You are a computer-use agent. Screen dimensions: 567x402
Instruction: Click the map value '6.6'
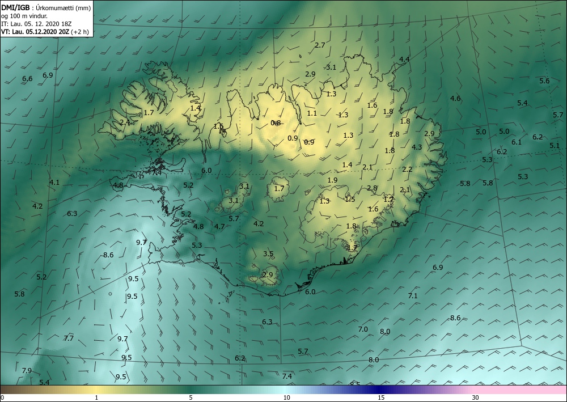[x=27, y=78]
